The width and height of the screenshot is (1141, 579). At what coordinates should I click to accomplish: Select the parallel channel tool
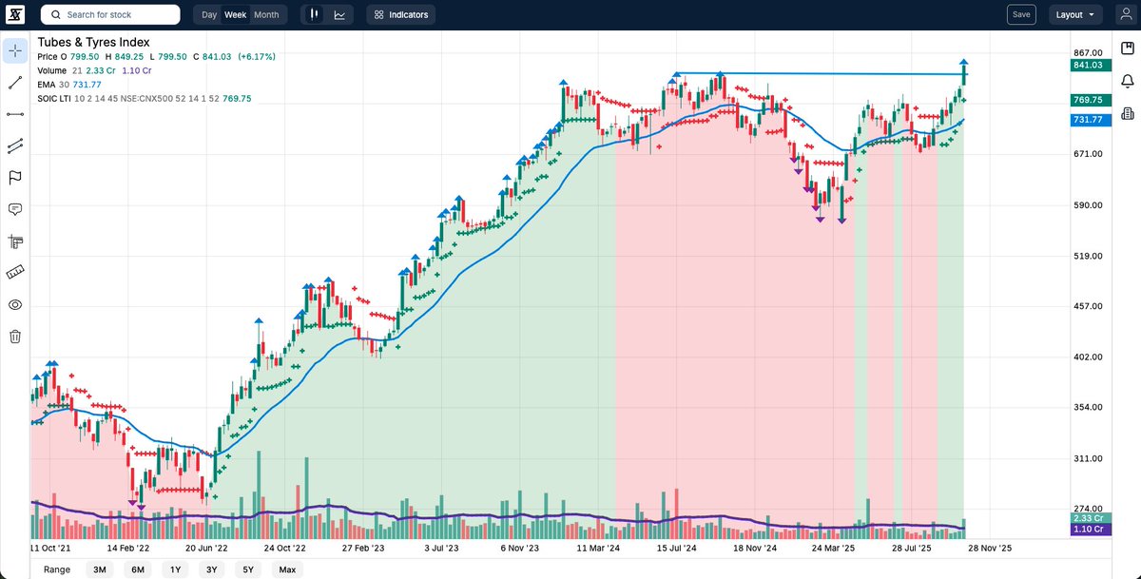[15, 145]
